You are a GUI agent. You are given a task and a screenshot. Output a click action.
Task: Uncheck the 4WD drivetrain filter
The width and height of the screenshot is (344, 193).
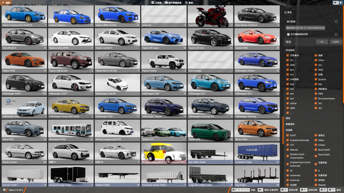click(288, 65)
